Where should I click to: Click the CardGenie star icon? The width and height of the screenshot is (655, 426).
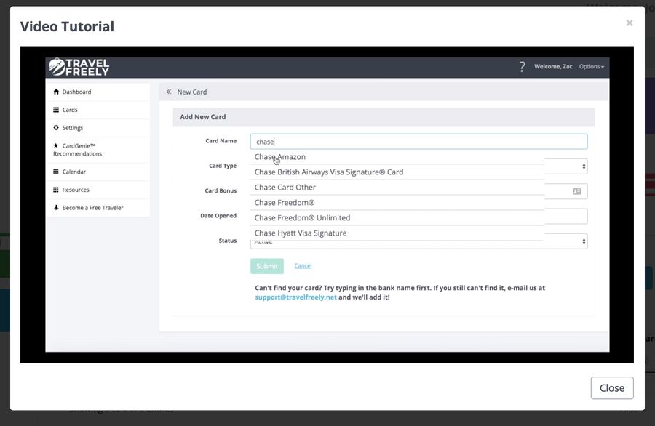coord(56,145)
